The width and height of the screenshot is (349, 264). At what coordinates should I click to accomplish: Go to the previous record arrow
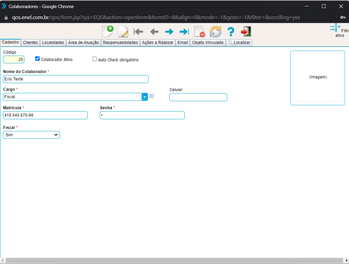pyautogui.click(x=154, y=32)
